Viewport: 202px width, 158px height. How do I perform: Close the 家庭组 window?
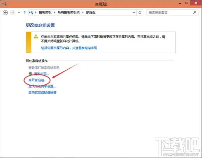pyautogui.click(x=196, y=3)
